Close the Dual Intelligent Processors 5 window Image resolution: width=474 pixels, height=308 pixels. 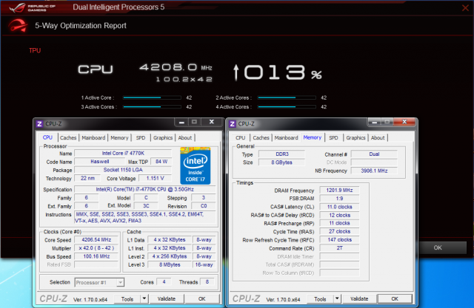pyautogui.click(x=466, y=8)
